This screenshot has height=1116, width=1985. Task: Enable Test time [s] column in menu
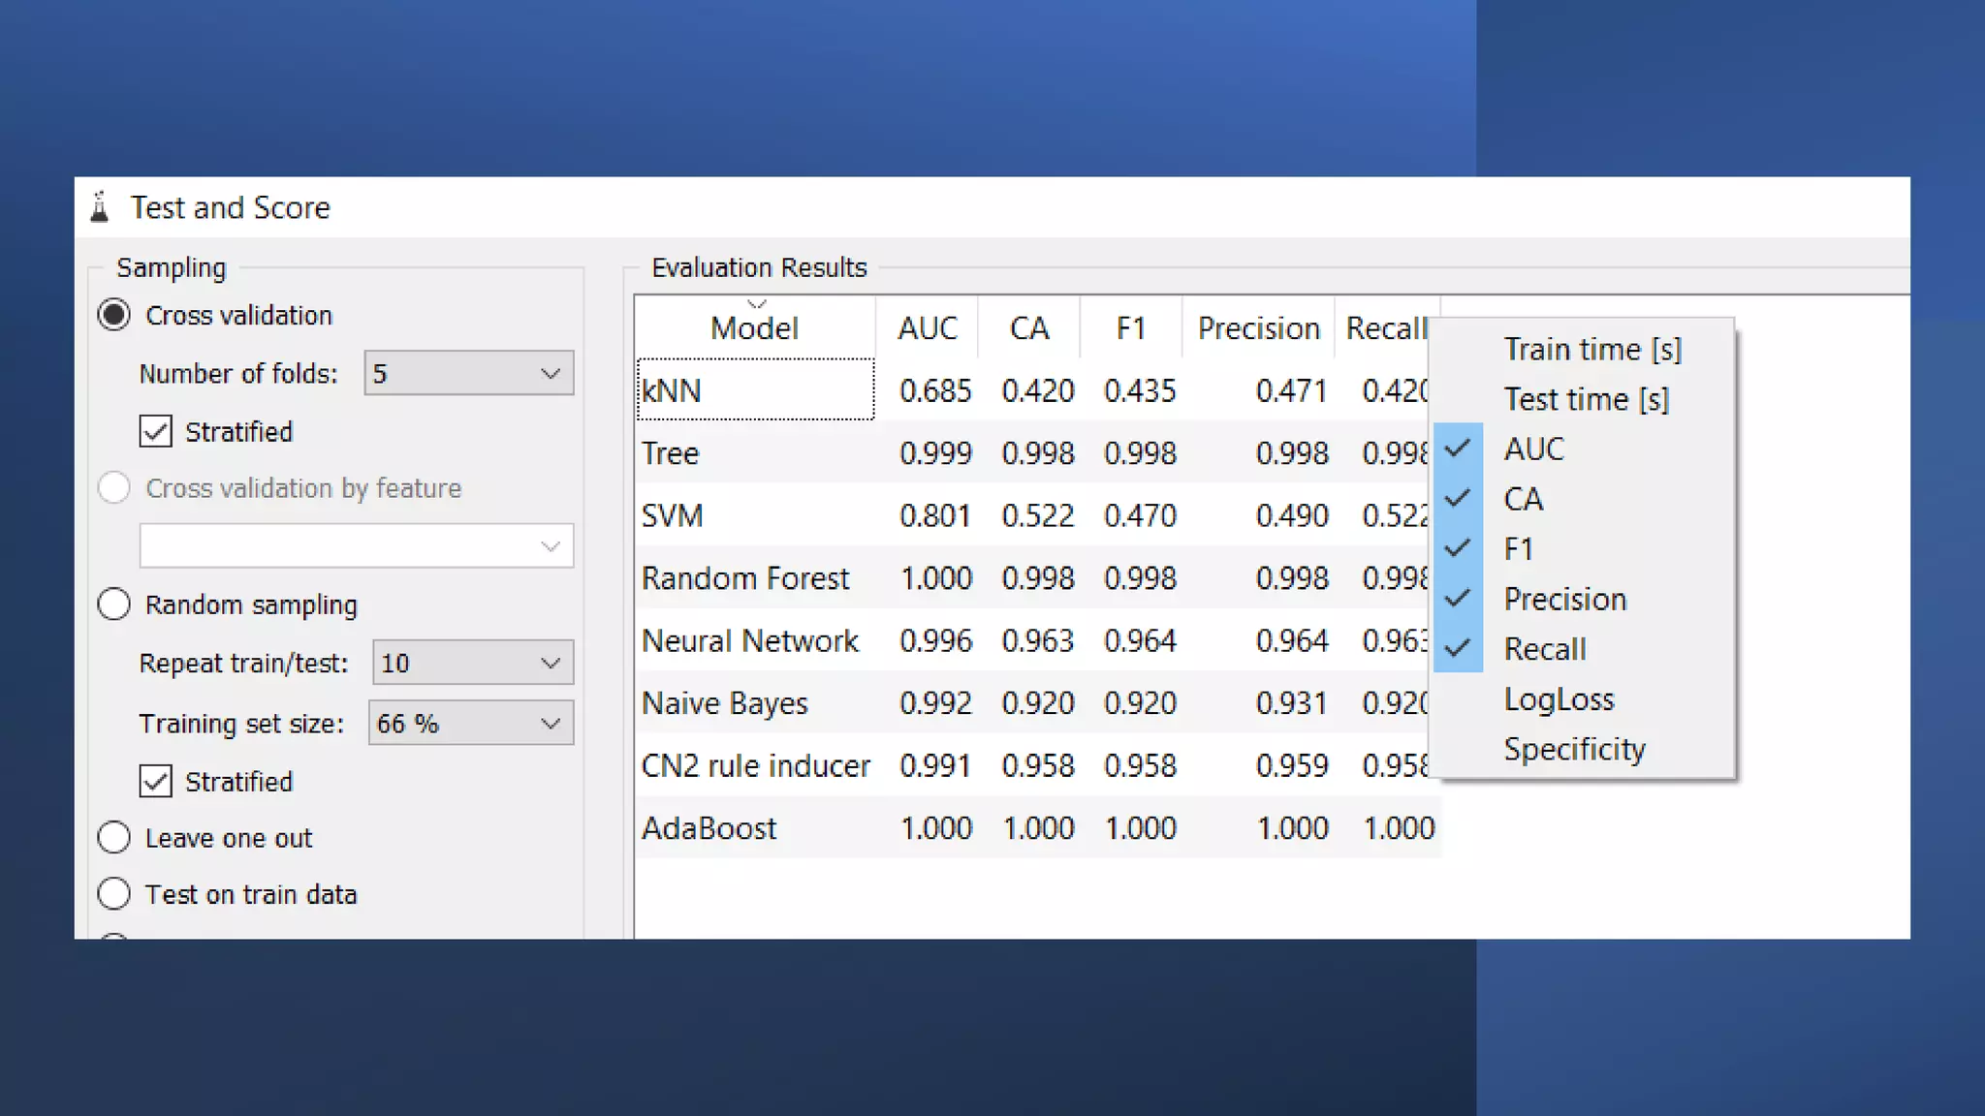1586,399
